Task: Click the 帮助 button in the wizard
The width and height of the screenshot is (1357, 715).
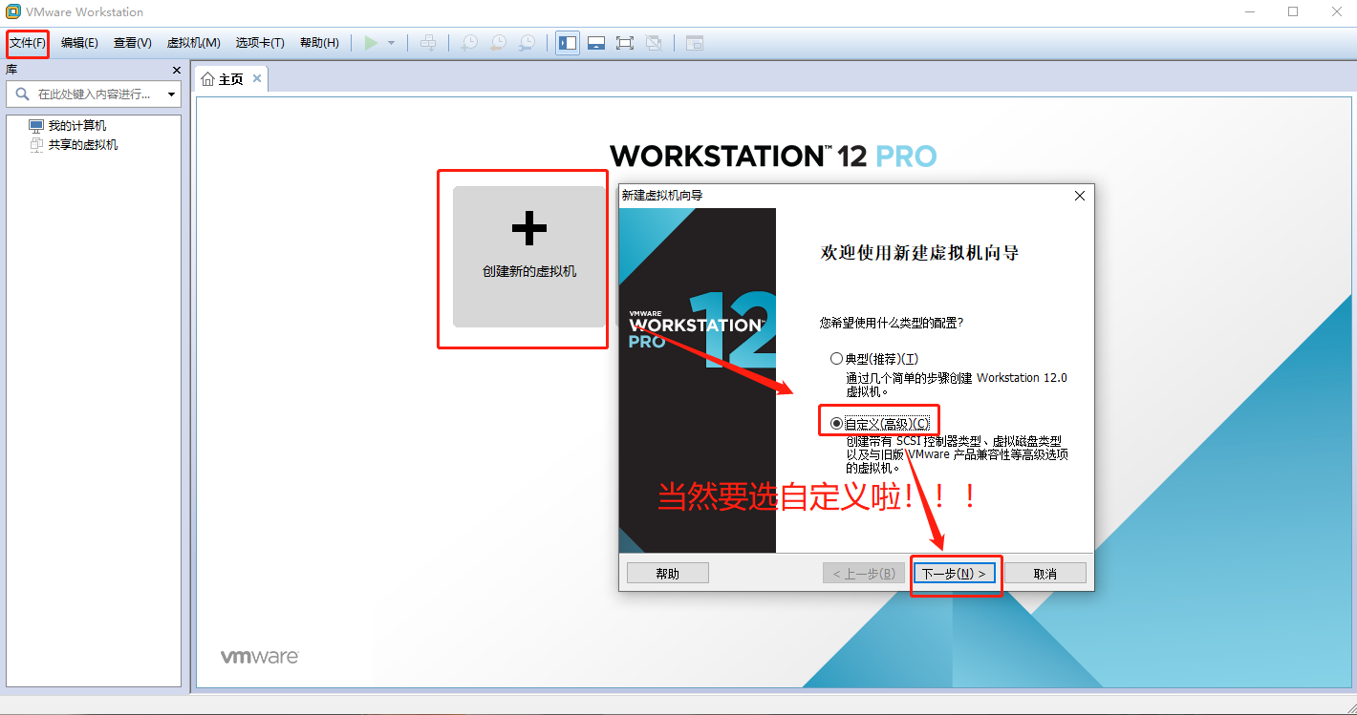Action: (668, 573)
